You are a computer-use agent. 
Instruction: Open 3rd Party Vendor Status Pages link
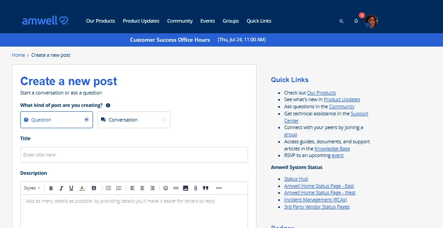coord(317,207)
